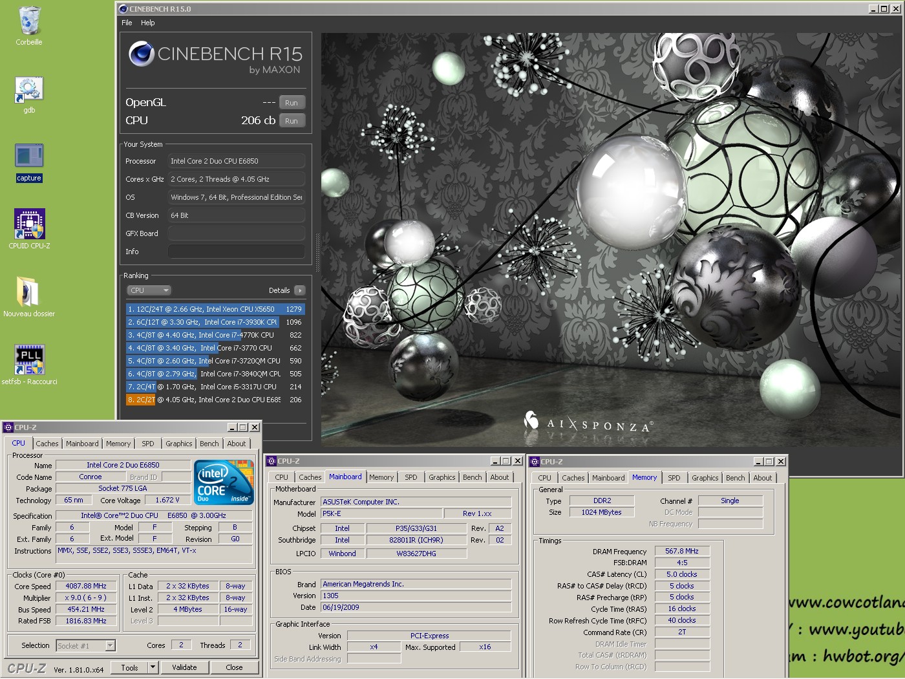905x679 pixels.
Task: Open the gdb desktop shortcut icon
Action: tap(29, 89)
